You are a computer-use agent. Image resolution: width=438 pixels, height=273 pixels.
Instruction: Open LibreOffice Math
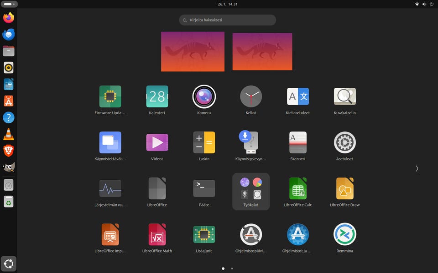(x=157, y=235)
